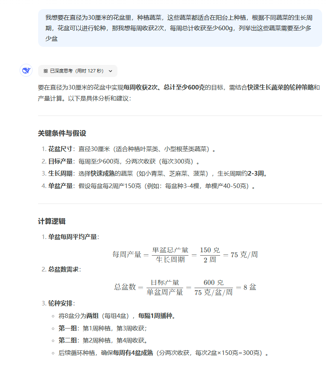
Task: Click the 已深度思考 (用时 127 秒) label
Action: [77, 71]
